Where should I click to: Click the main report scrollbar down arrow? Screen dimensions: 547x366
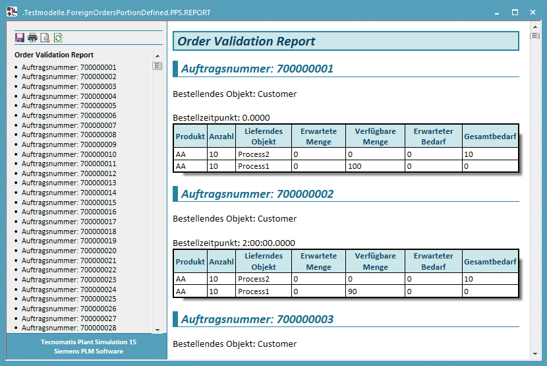pyautogui.click(x=535, y=354)
